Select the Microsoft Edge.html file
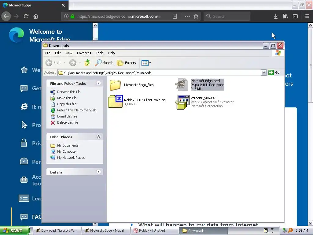 coord(200,84)
